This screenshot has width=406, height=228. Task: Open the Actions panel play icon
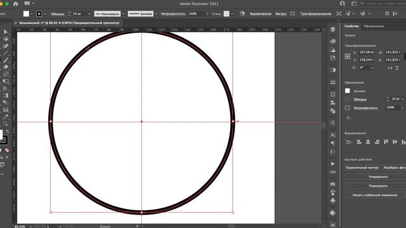pyautogui.click(x=332, y=163)
